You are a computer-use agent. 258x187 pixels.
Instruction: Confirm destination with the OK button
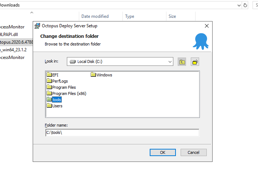pos(162,152)
